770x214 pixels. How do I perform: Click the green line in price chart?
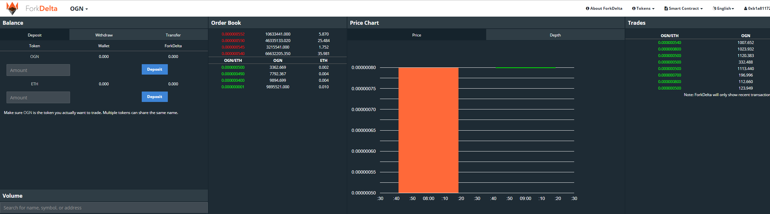click(526, 67)
